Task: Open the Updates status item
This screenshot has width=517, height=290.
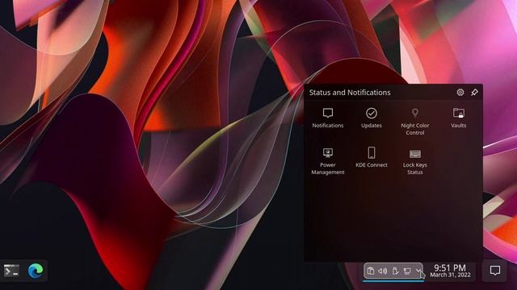Action: (x=372, y=118)
